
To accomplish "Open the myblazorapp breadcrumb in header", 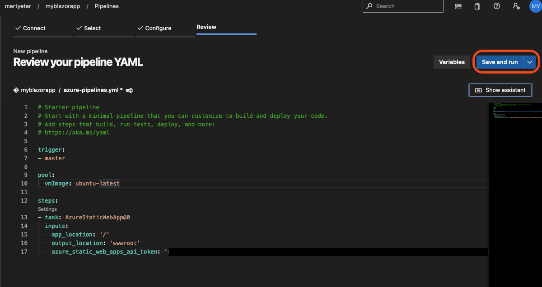I will pos(62,6).
